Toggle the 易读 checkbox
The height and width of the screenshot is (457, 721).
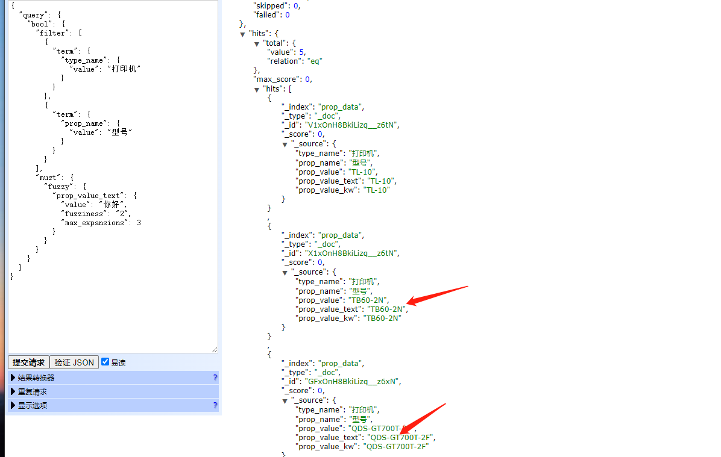[105, 361]
